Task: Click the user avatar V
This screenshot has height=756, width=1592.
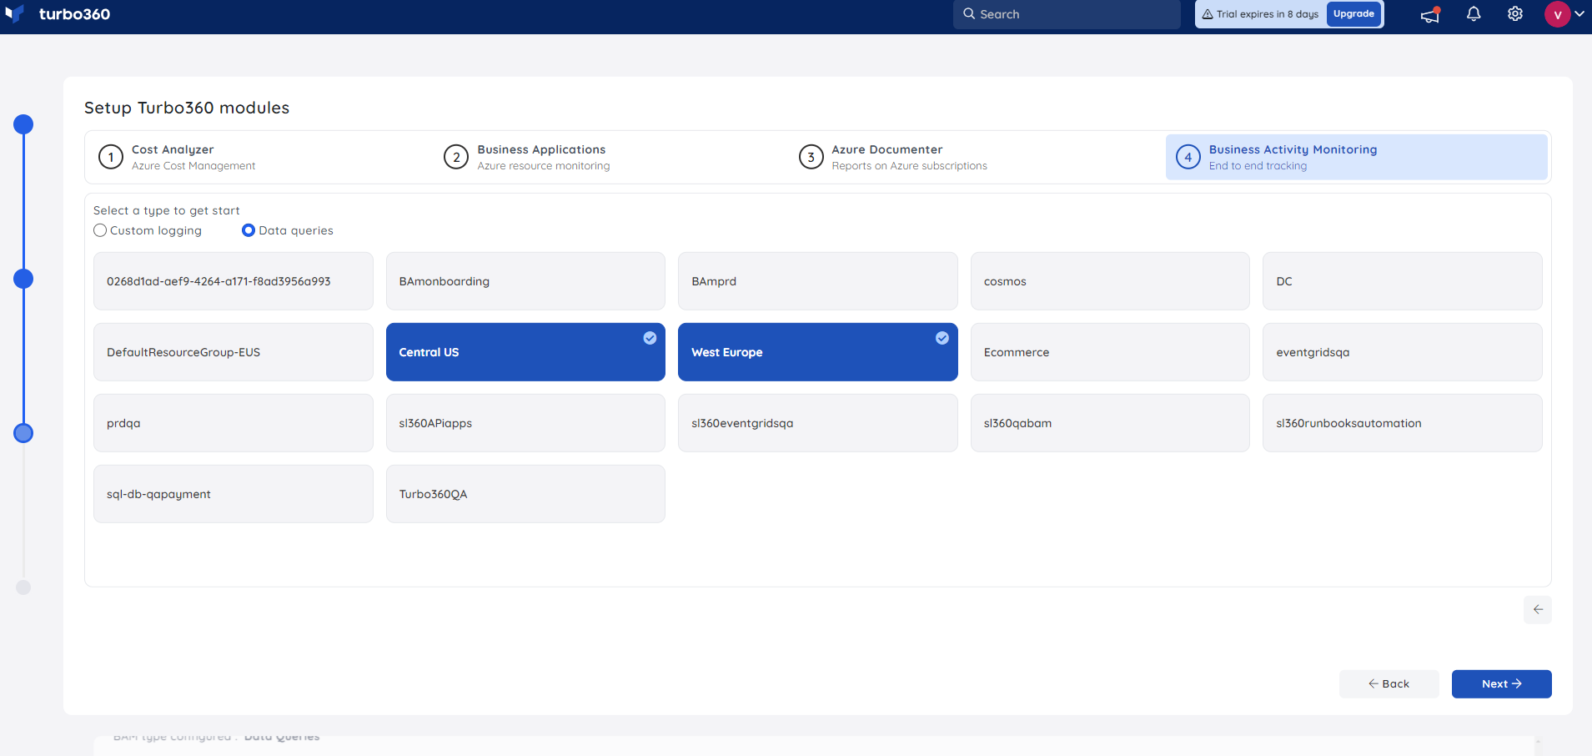Action: (x=1557, y=14)
